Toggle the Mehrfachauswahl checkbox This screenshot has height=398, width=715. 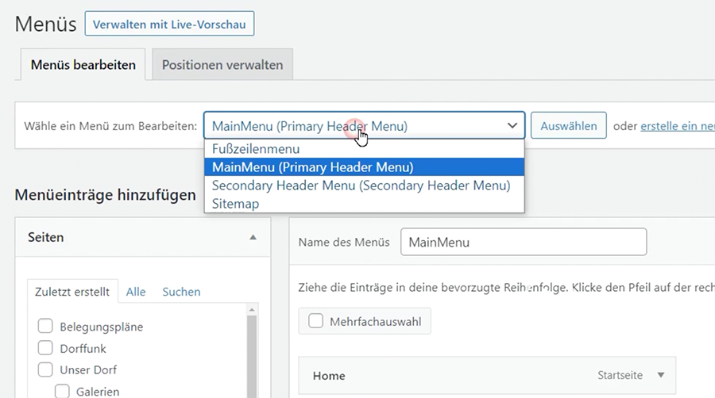click(316, 321)
